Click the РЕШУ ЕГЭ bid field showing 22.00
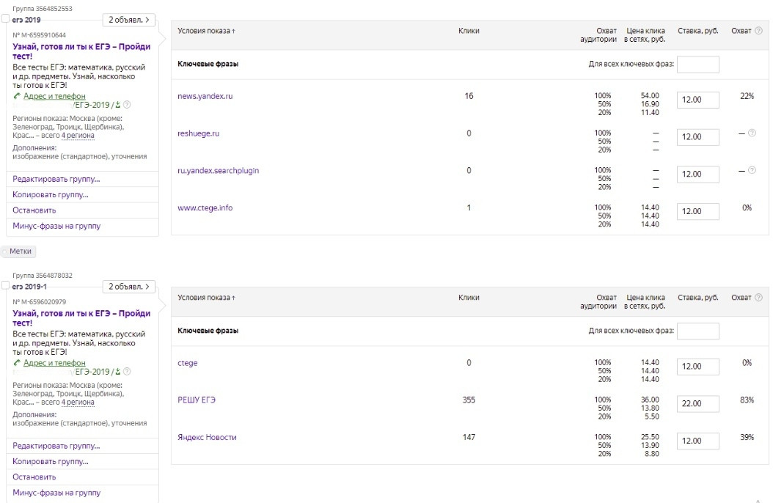Viewport: 773px width, 503px height. [697, 404]
